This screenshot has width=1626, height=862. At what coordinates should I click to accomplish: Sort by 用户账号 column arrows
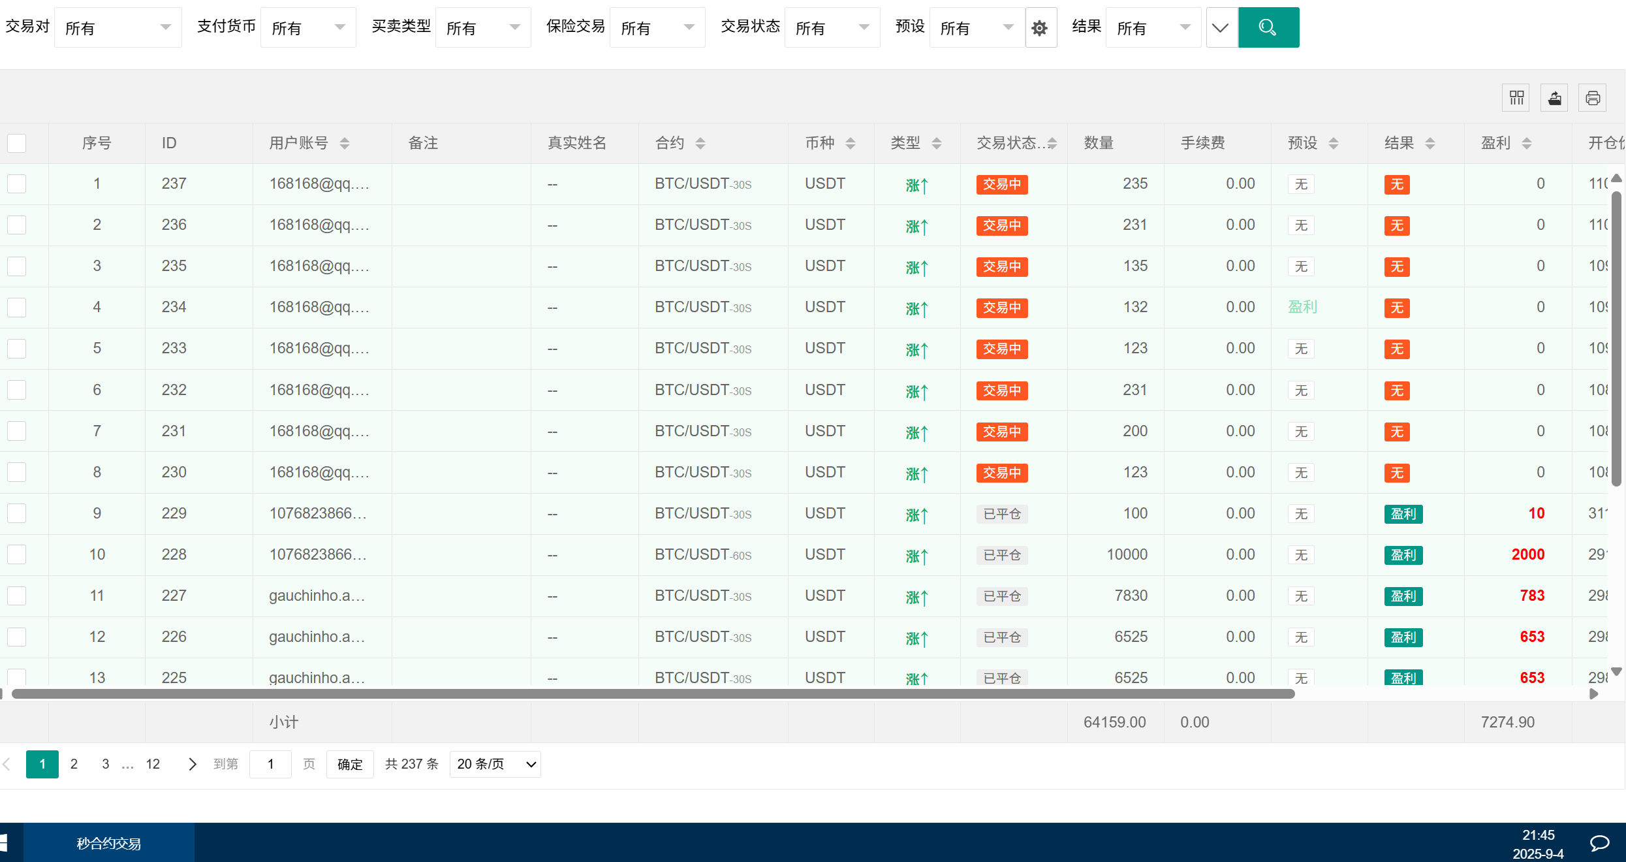point(345,143)
